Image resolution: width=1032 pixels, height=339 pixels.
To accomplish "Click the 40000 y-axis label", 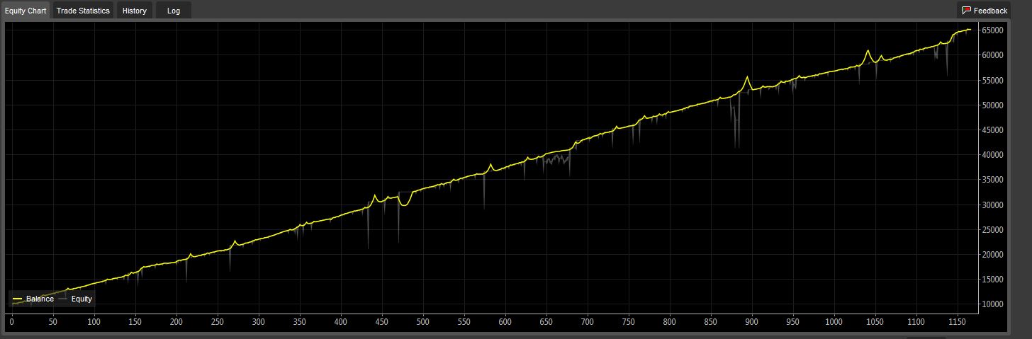I will tap(992, 155).
